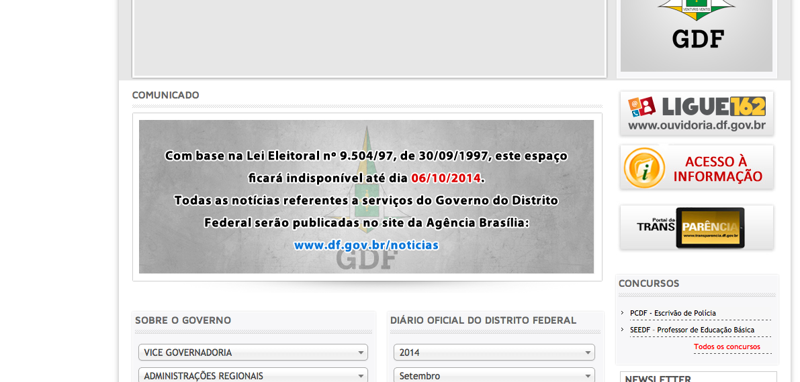
Task: Open the Ligue 162 ouvidoria banner
Action: coord(697,113)
